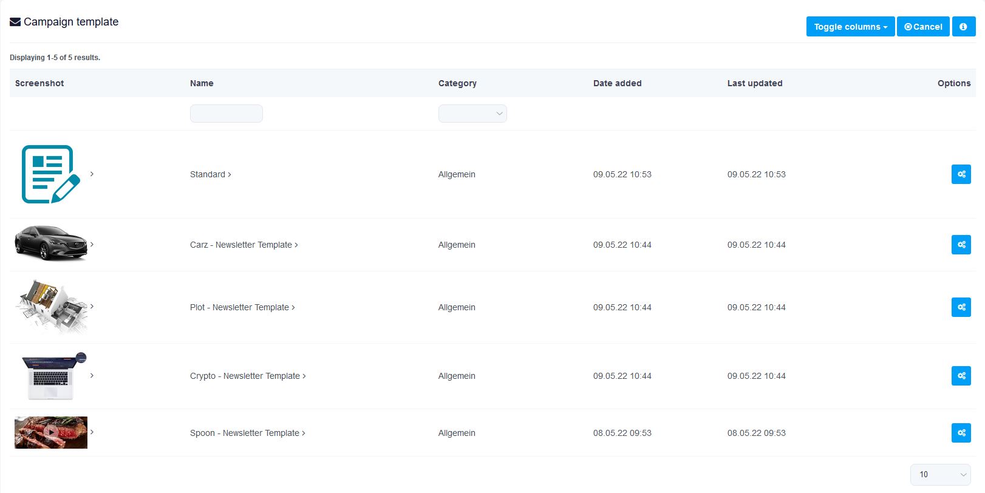Open the Spoon - Newsletter Template link
This screenshot has width=985, height=493.
pos(245,433)
